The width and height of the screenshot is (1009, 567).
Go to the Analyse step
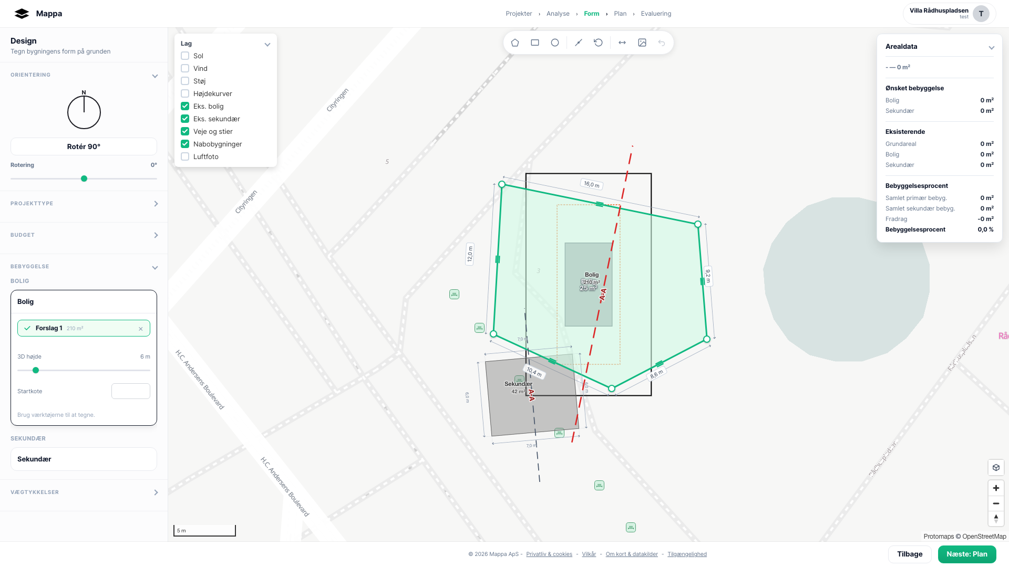pyautogui.click(x=558, y=14)
